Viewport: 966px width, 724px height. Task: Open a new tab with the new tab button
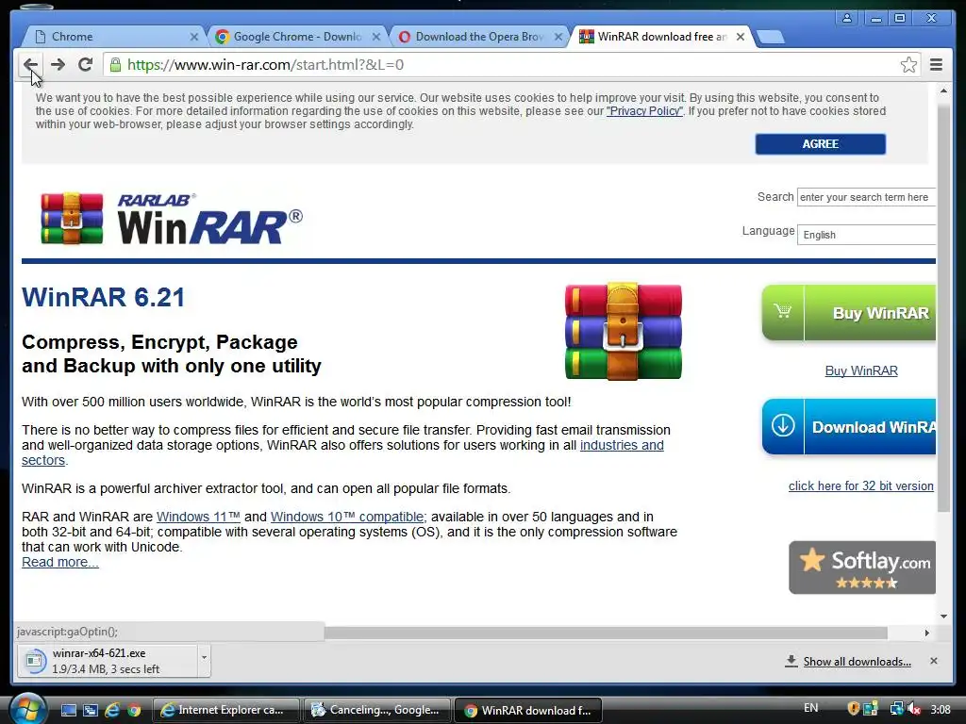[770, 38]
